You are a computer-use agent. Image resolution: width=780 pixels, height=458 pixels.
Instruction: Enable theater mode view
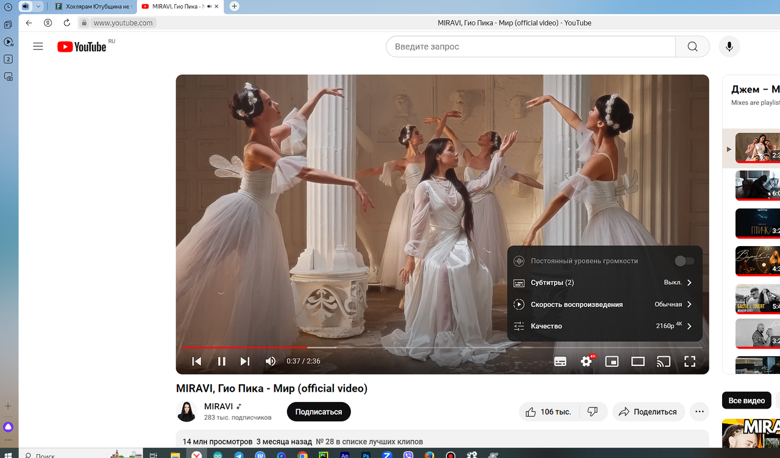(x=638, y=361)
